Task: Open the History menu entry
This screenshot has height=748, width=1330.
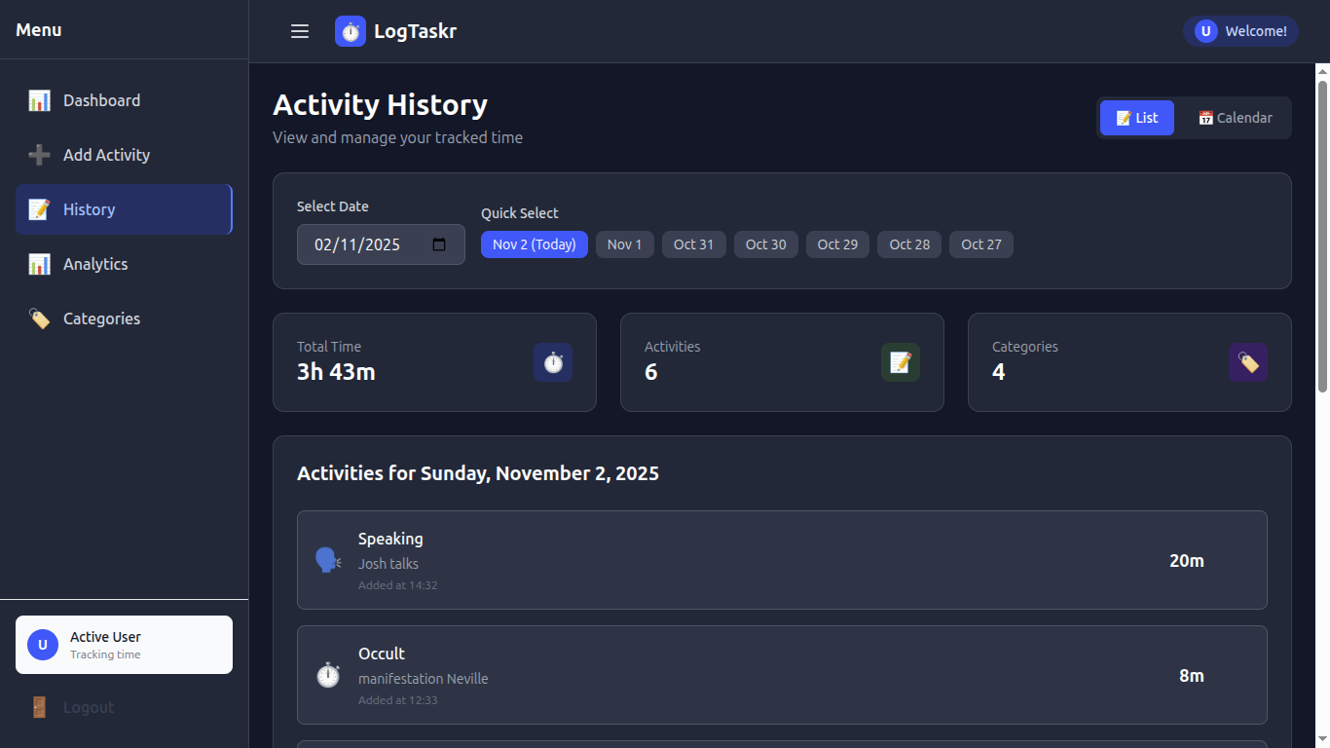Action: coord(90,209)
